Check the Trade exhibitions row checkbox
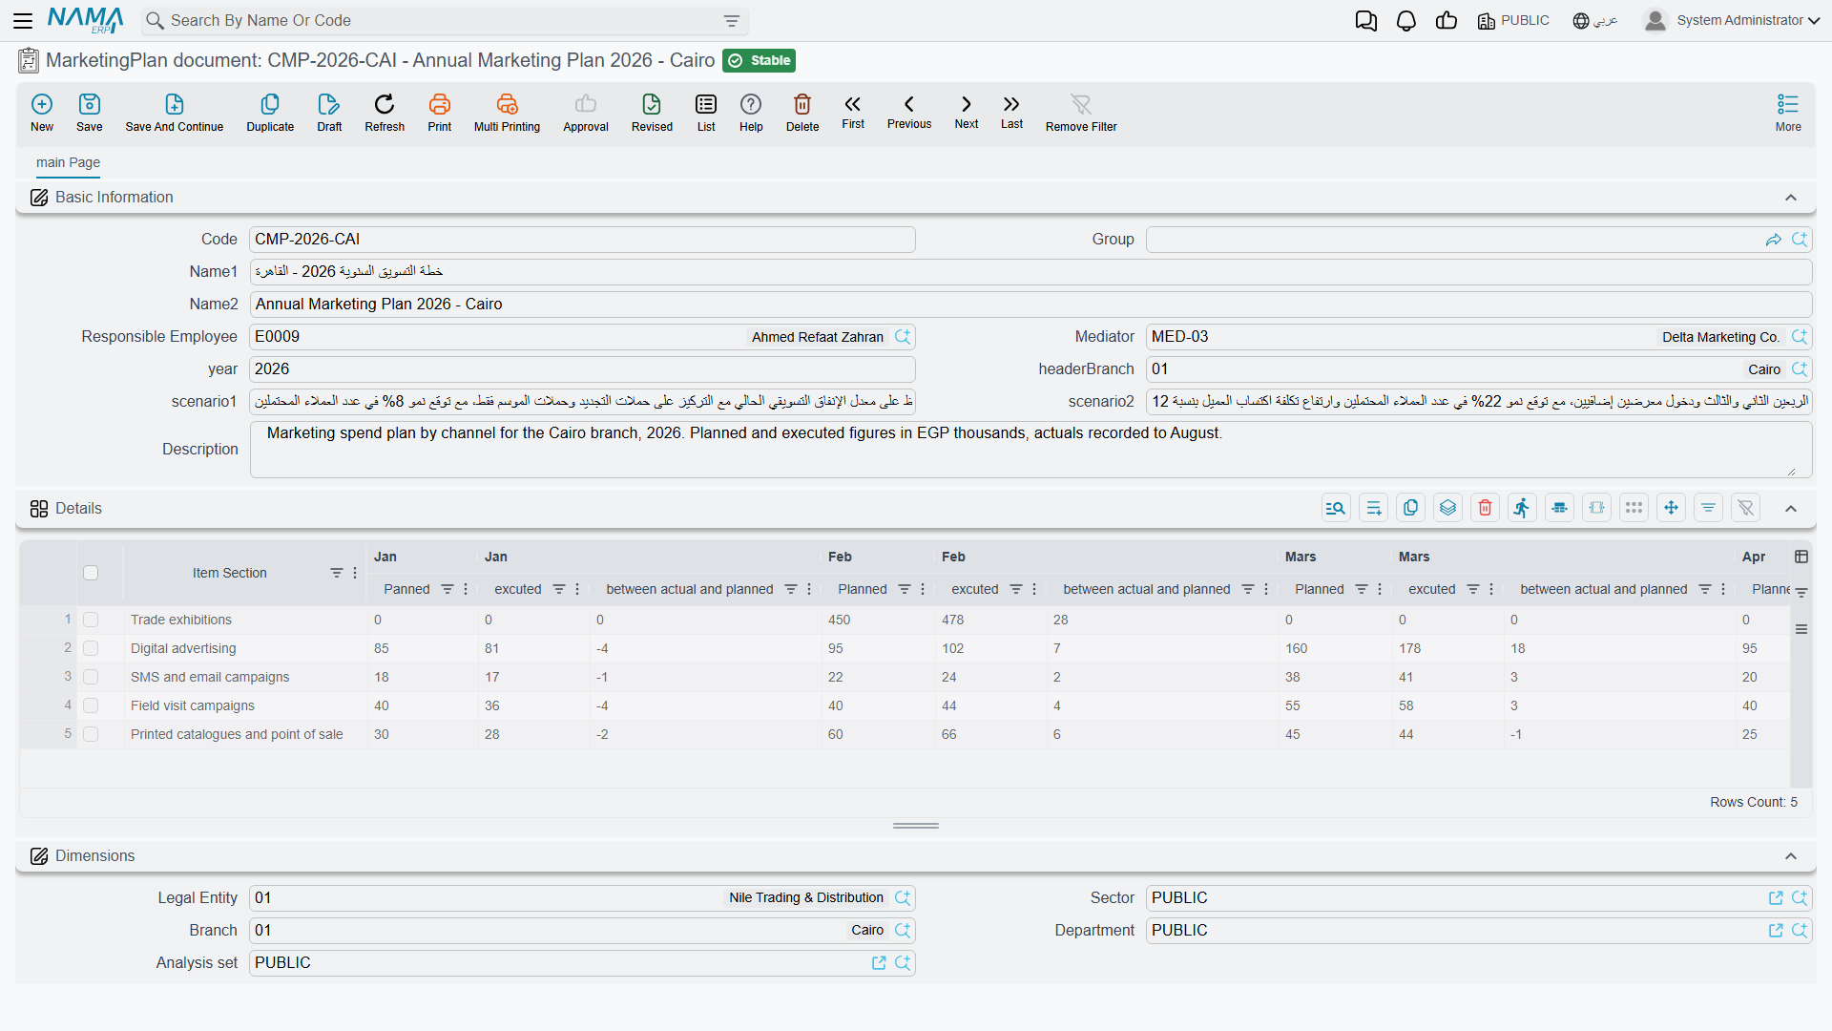This screenshot has height=1031, width=1832. coord(91,620)
